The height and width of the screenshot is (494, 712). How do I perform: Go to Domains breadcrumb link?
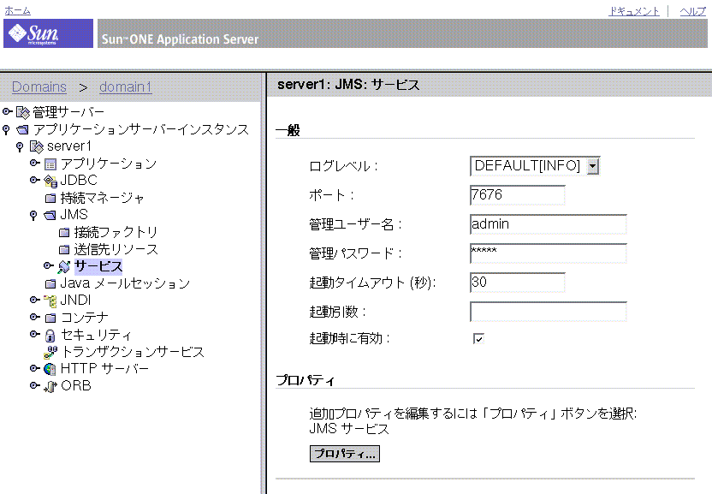(x=39, y=86)
